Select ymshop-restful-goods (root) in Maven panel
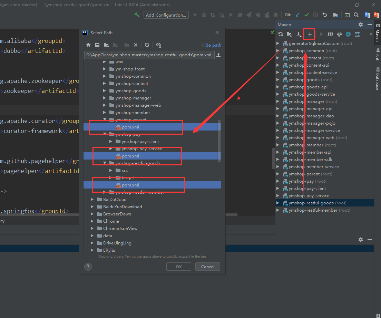Screen dimensions: 381x318 317,203
